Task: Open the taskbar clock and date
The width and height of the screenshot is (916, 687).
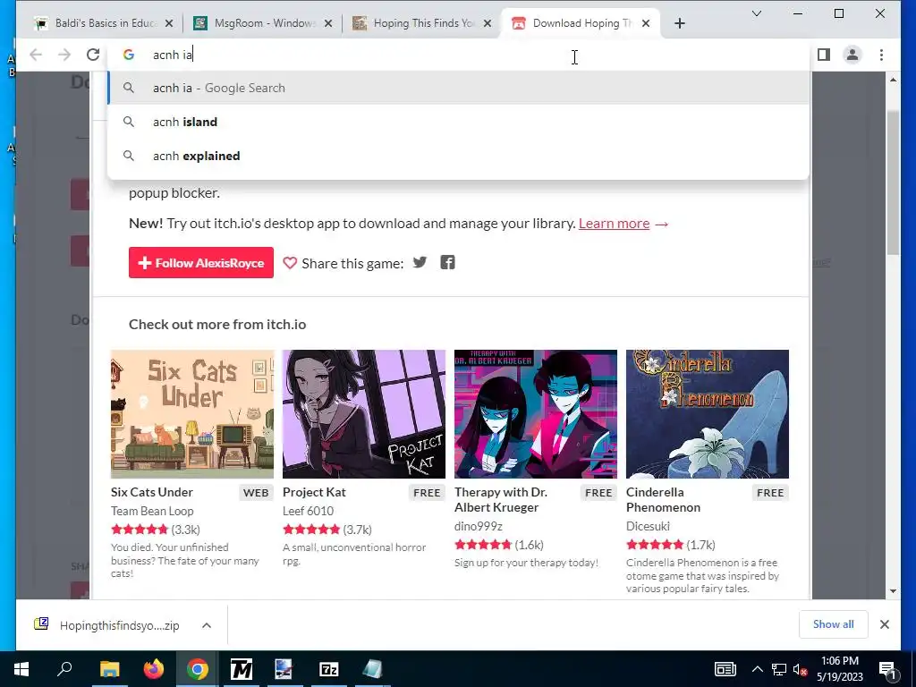Action: pos(839,669)
